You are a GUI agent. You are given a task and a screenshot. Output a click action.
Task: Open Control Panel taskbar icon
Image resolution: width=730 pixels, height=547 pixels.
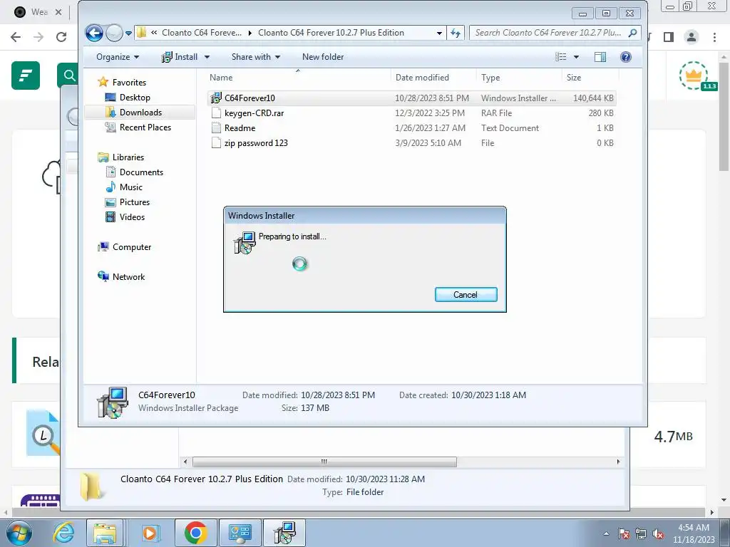[x=240, y=533]
